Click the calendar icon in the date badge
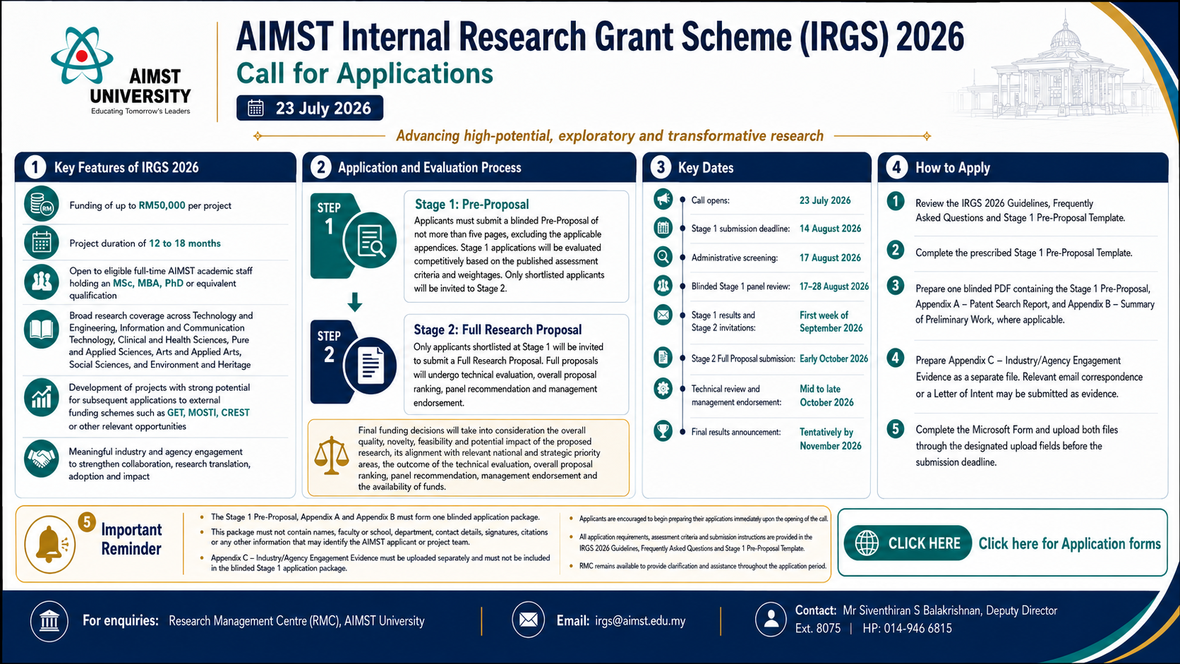1180x664 pixels. point(255,108)
